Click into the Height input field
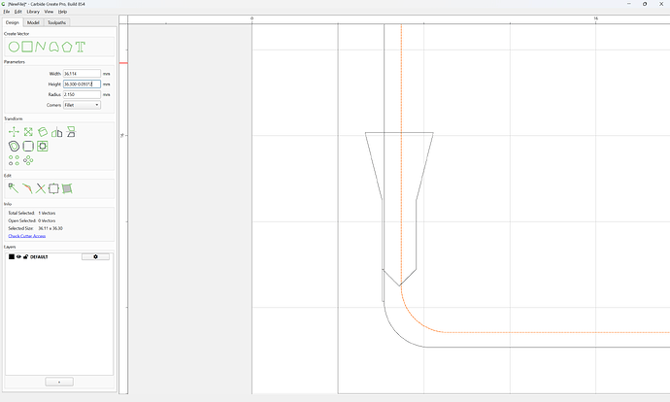The height and width of the screenshot is (402, 670). (x=82, y=84)
